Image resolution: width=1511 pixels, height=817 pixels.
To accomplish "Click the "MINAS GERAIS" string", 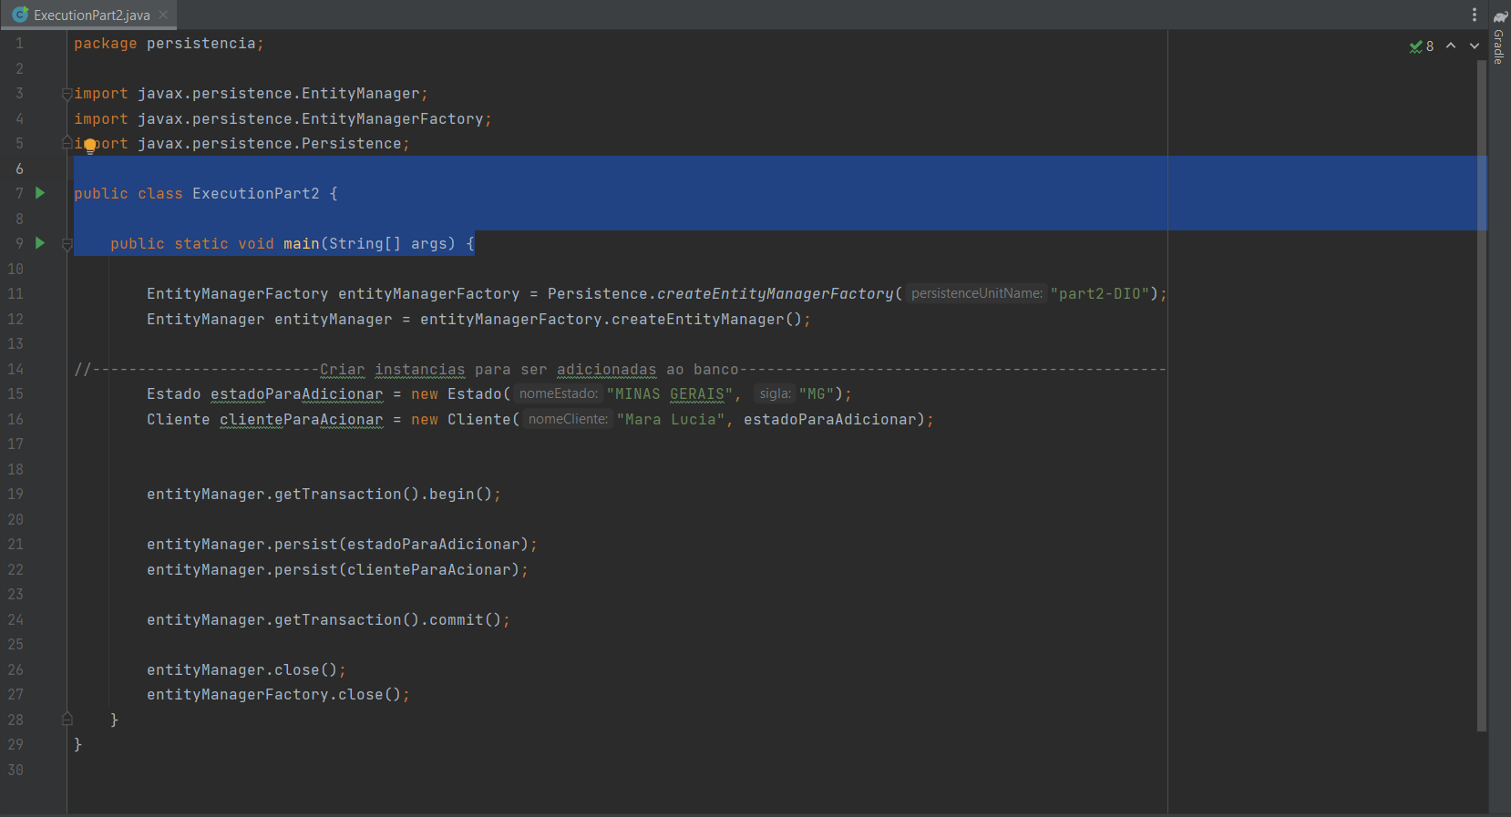I will point(670,393).
